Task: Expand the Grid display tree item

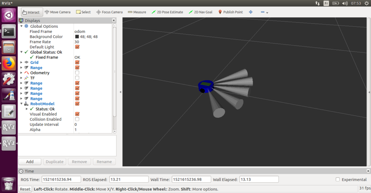Action: tap(21, 62)
